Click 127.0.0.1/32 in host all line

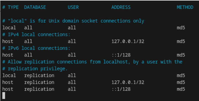(x=128, y=41)
